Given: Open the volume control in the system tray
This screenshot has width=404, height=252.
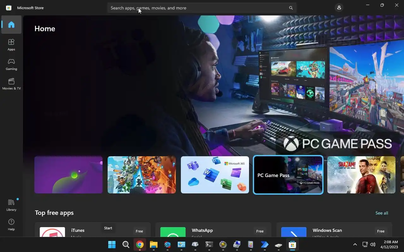Looking at the screenshot, I should (x=373, y=244).
